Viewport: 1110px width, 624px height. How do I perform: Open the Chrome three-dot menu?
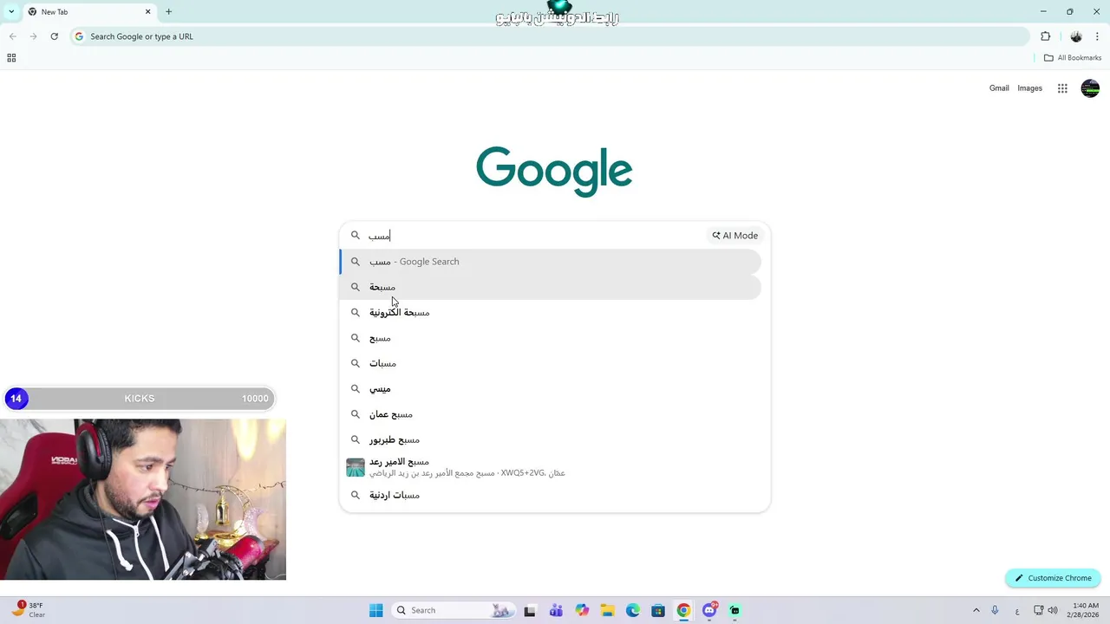[x=1098, y=36]
